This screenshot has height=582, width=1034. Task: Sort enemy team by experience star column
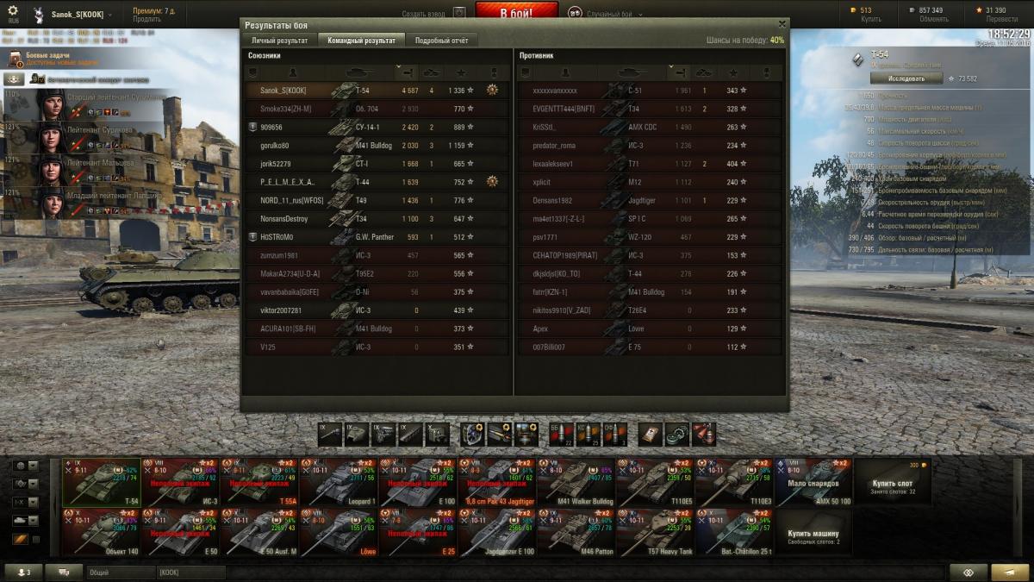[x=732, y=73]
